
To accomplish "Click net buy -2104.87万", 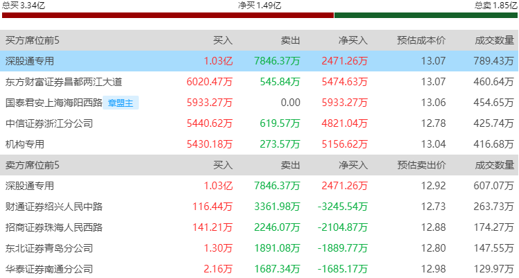I will coord(343,227).
